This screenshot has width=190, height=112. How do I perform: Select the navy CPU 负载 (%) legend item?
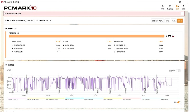[151, 99]
